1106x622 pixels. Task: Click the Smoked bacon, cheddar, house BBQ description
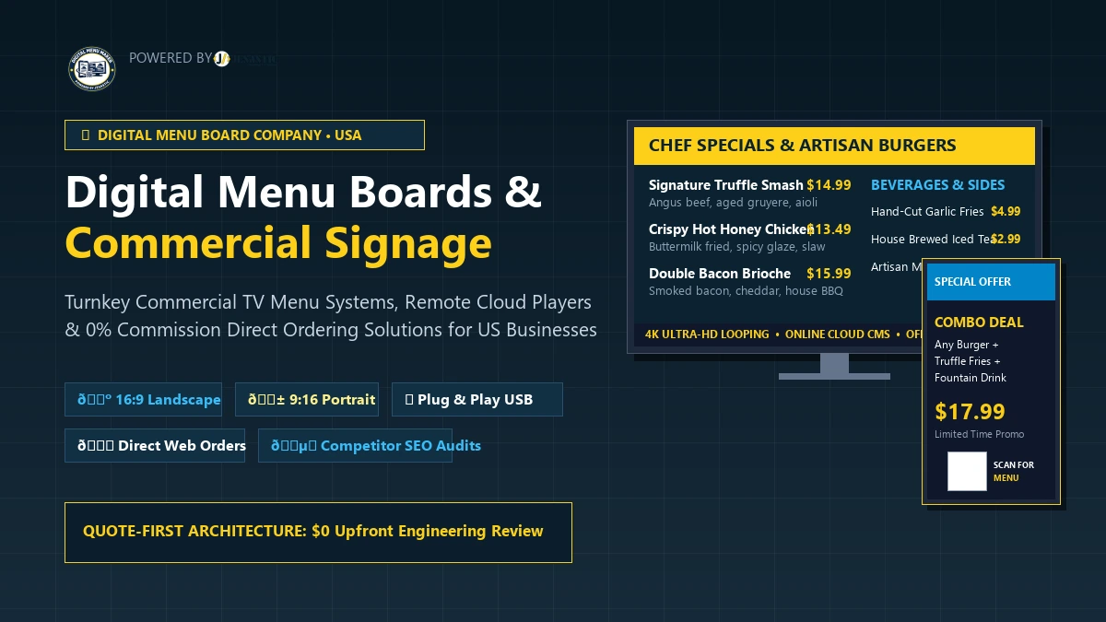point(746,291)
